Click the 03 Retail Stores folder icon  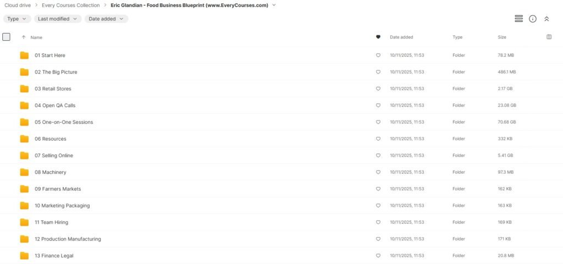tap(24, 89)
